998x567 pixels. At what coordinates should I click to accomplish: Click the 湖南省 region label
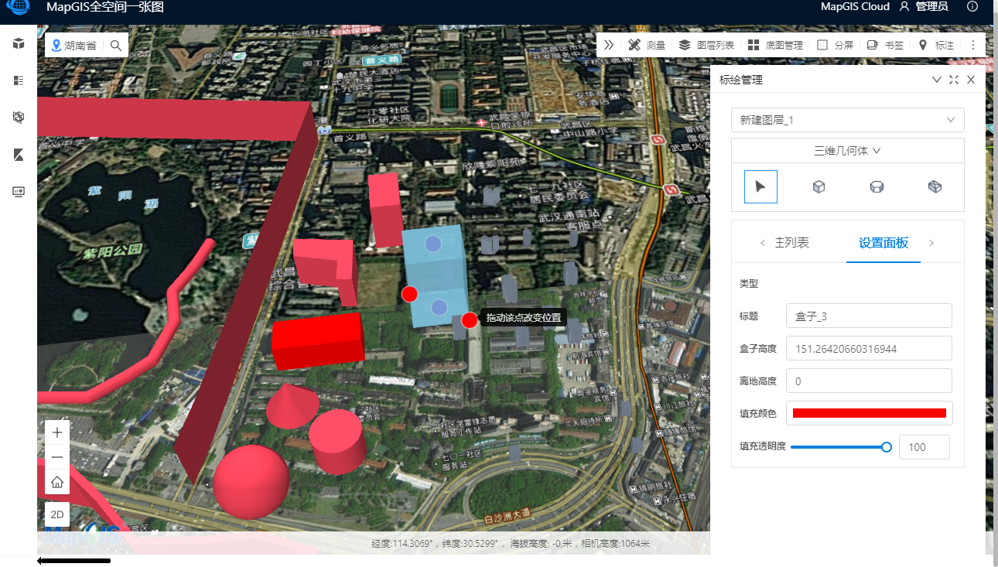point(80,46)
